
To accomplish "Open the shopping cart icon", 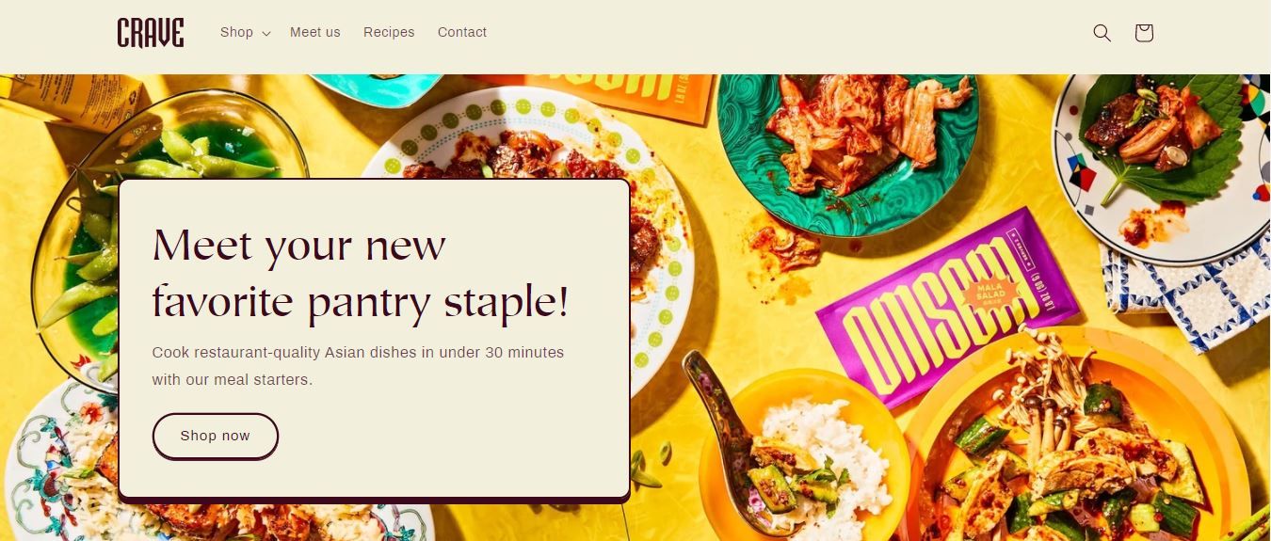I will (x=1144, y=33).
